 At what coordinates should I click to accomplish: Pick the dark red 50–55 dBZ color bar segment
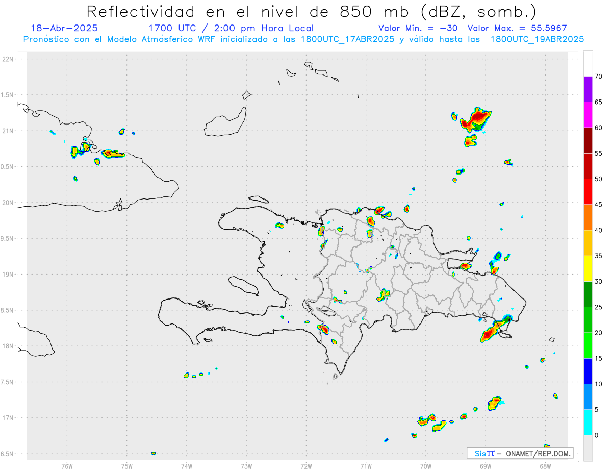(588, 166)
